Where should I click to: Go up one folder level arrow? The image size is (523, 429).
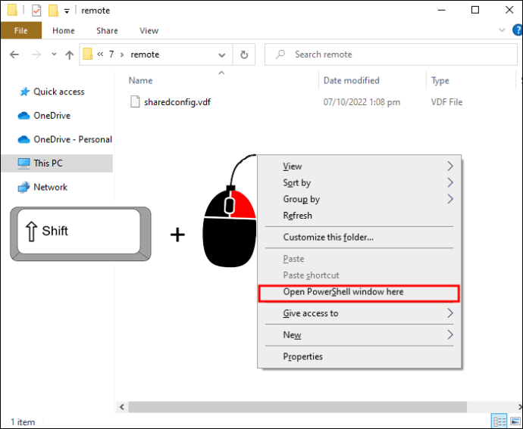70,54
